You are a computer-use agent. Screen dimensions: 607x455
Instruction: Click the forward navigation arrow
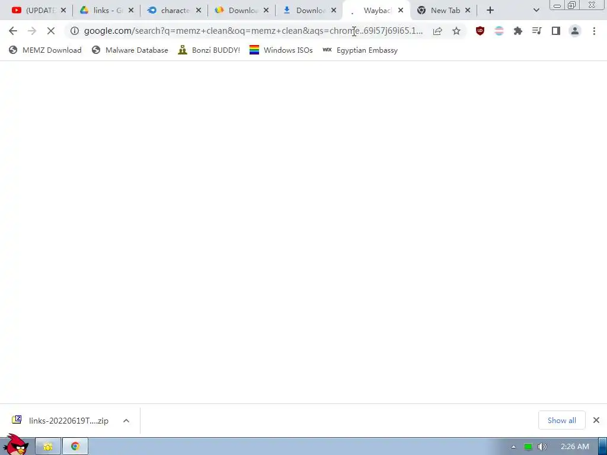pyautogui.click(x=32, y=31)
